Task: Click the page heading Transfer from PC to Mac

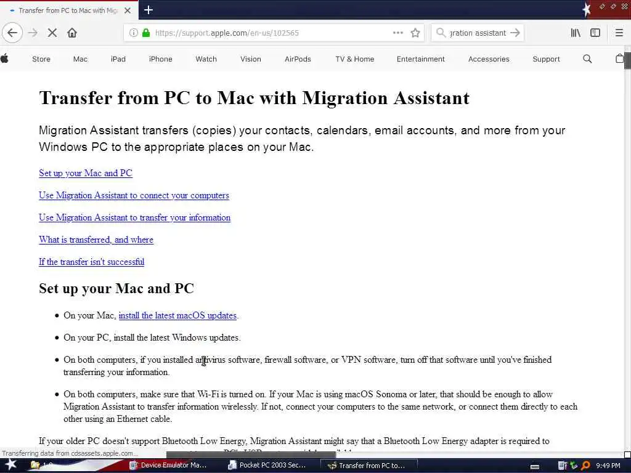Action: pos(254,98)
